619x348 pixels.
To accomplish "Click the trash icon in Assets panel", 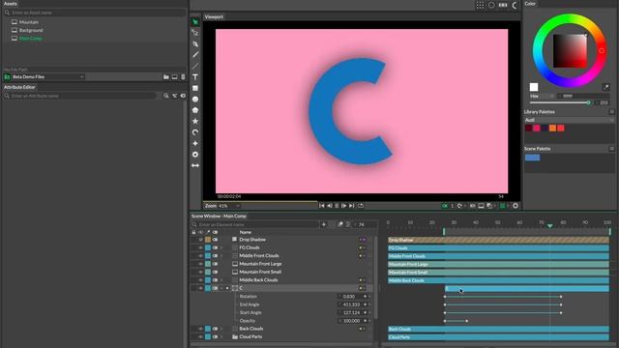I will pyautogui.click(x=183, y=77).
